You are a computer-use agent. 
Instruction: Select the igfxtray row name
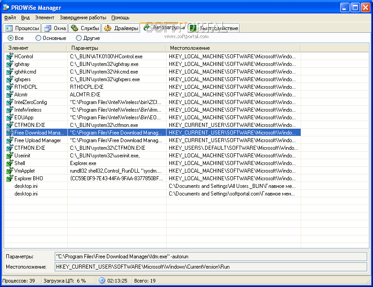[22, 64]
